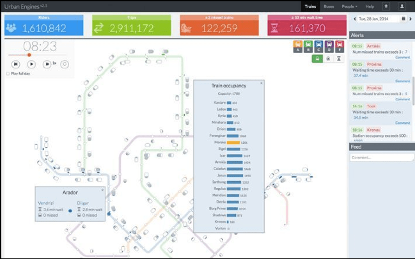Click the time slider orange handle

[29, 55]
